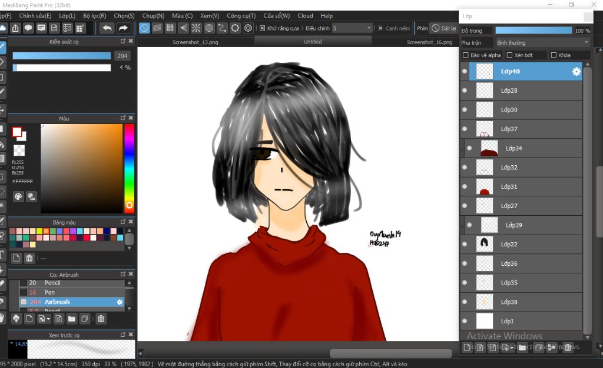603x368 pixels.
Task: Close the Kiểm soát cọ panel
Action: click(x=131, y=41)
